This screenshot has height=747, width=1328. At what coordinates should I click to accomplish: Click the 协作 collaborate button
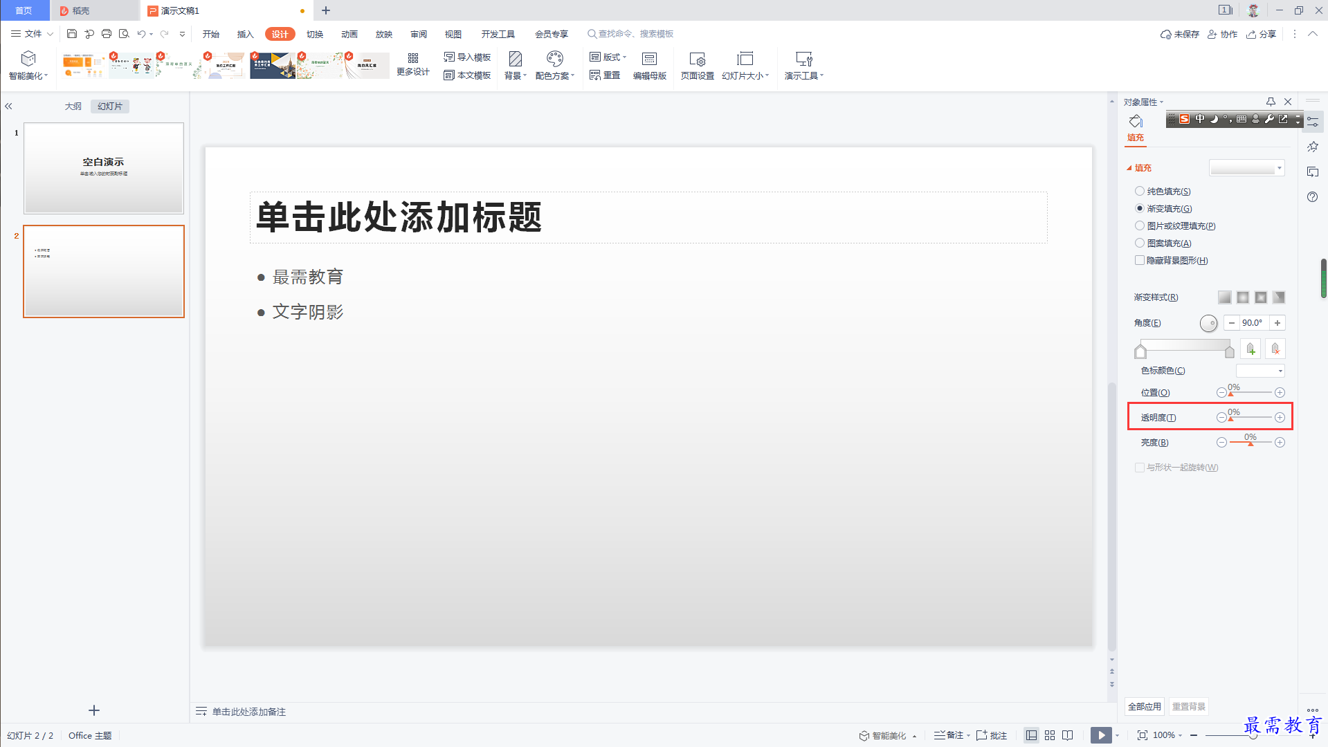1222,34
